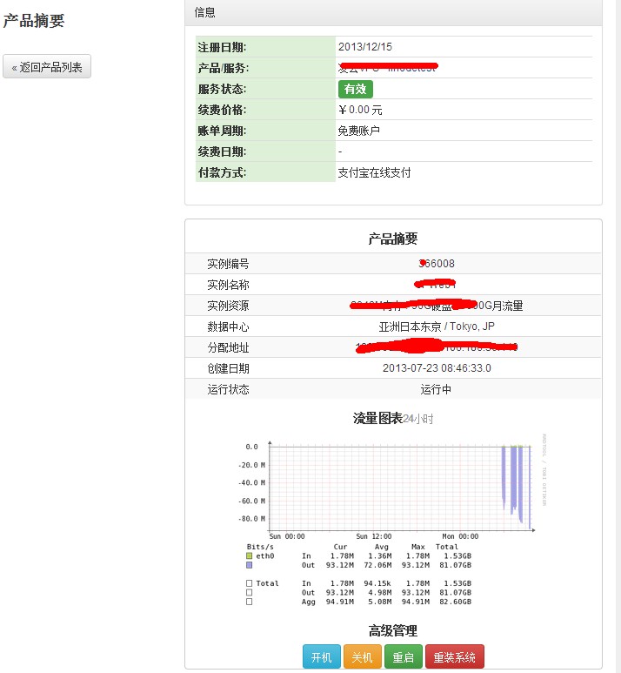Click the 产品摘要 page title at left
Viewport: 621px width, 673px height.
click(x=34, y=21)
